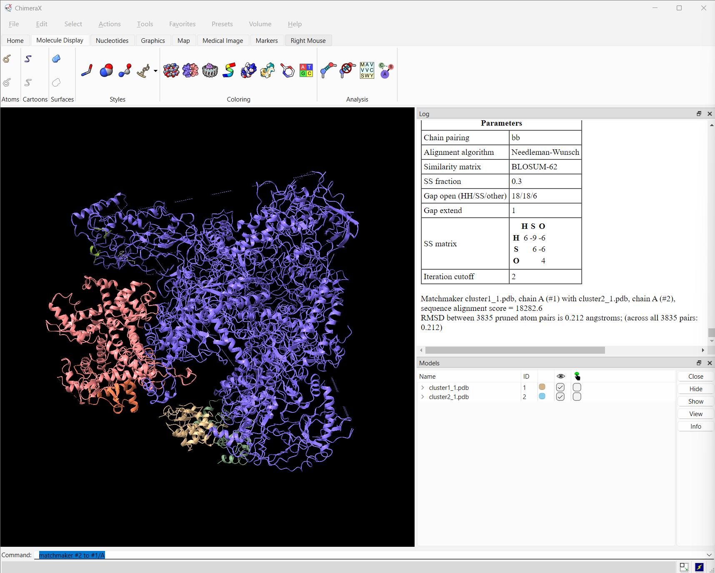Hide hydrogen bonds icon
This screenshot has width=715, height=573.
(347, 70)
